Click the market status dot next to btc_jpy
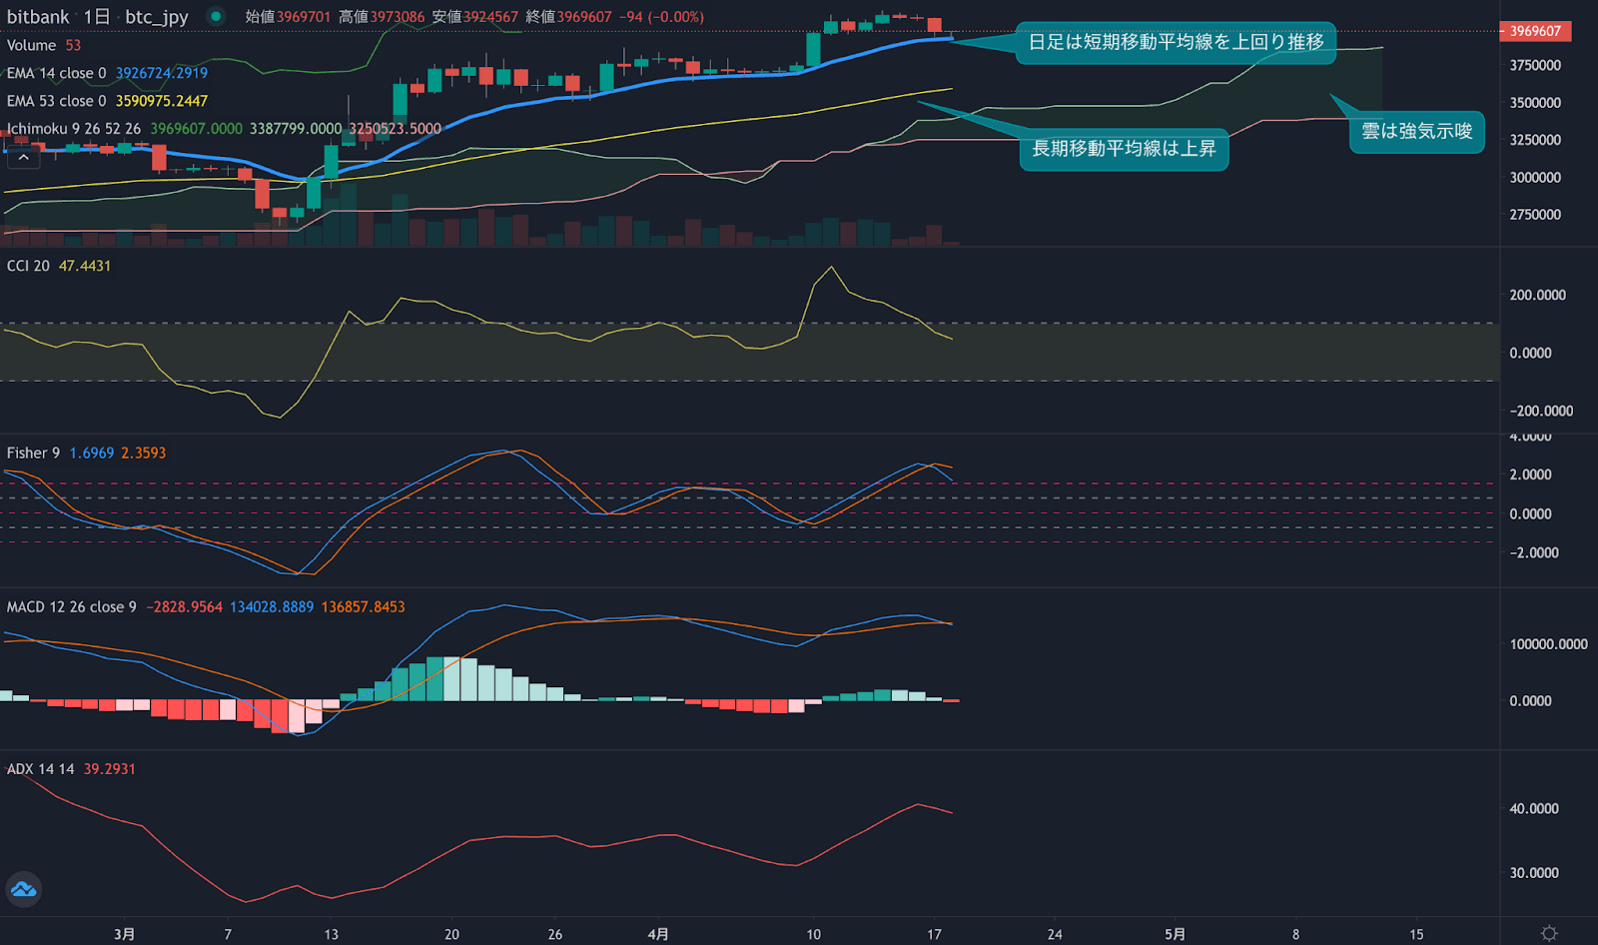 click(210, 16)
